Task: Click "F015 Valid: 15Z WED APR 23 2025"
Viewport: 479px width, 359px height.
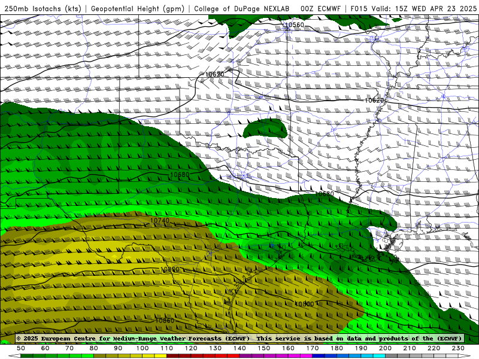Action: [x=414, y=8]
